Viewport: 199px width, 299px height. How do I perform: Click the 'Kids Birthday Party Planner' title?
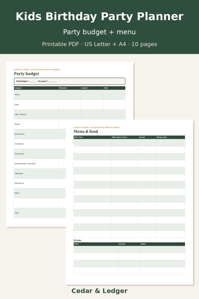100,16
